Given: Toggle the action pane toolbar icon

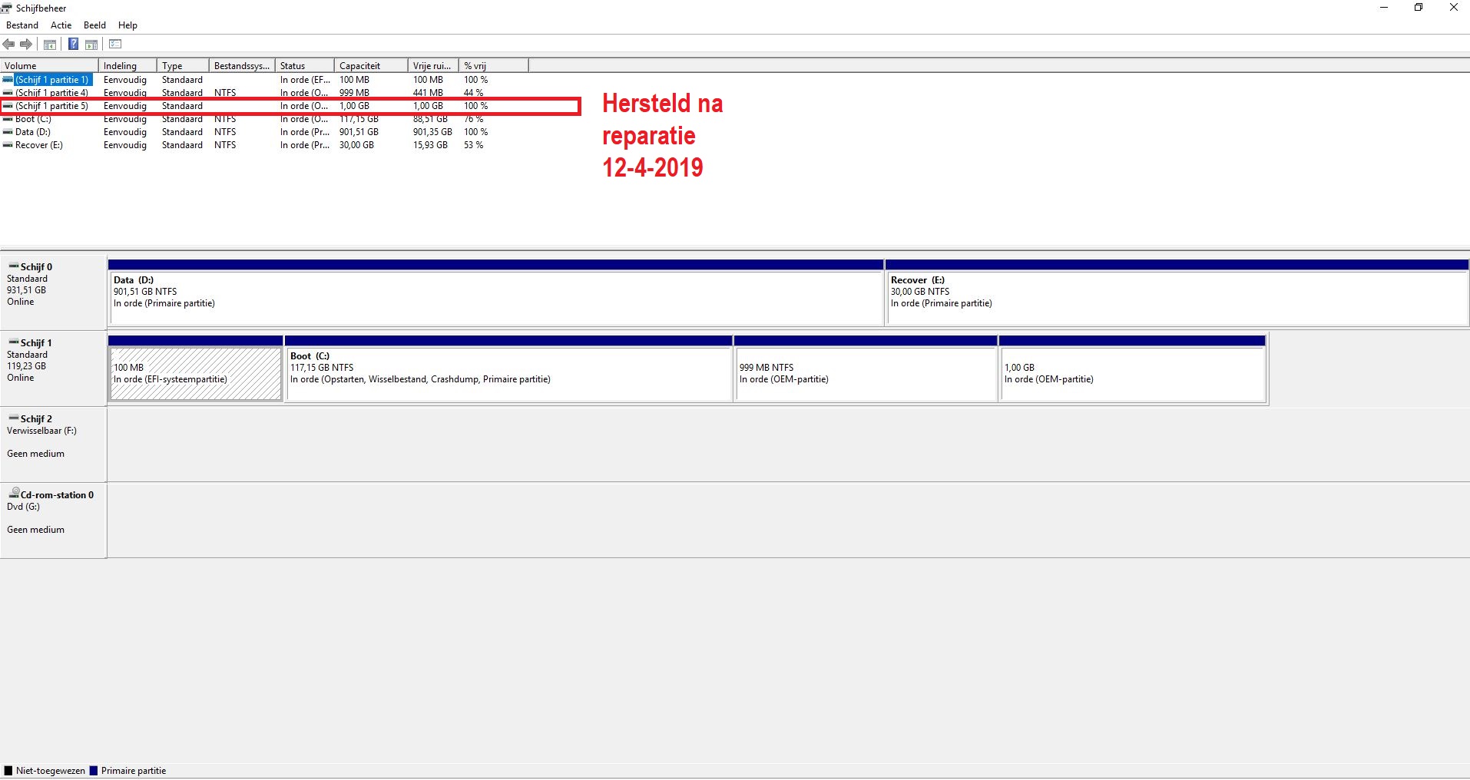Looking at the screenshot, I should click(91, 45).
